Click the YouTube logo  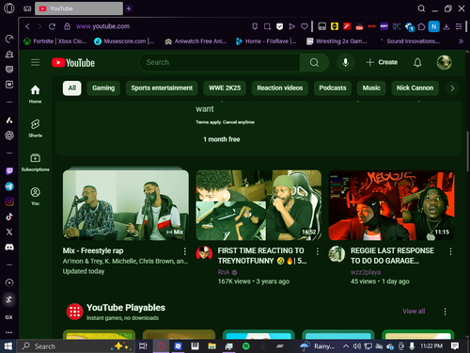point(73,63)
